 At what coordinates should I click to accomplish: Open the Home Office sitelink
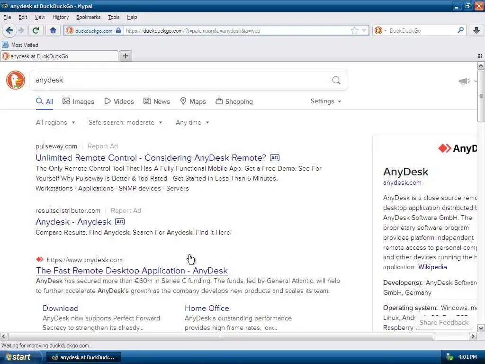[x=207, y=308]
